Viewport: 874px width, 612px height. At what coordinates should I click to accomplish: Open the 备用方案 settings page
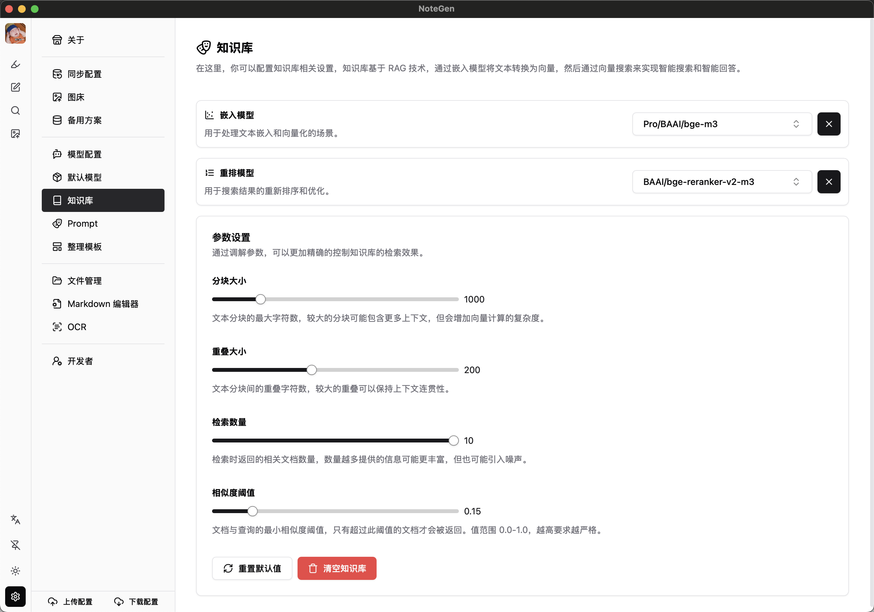coord(103,120)
